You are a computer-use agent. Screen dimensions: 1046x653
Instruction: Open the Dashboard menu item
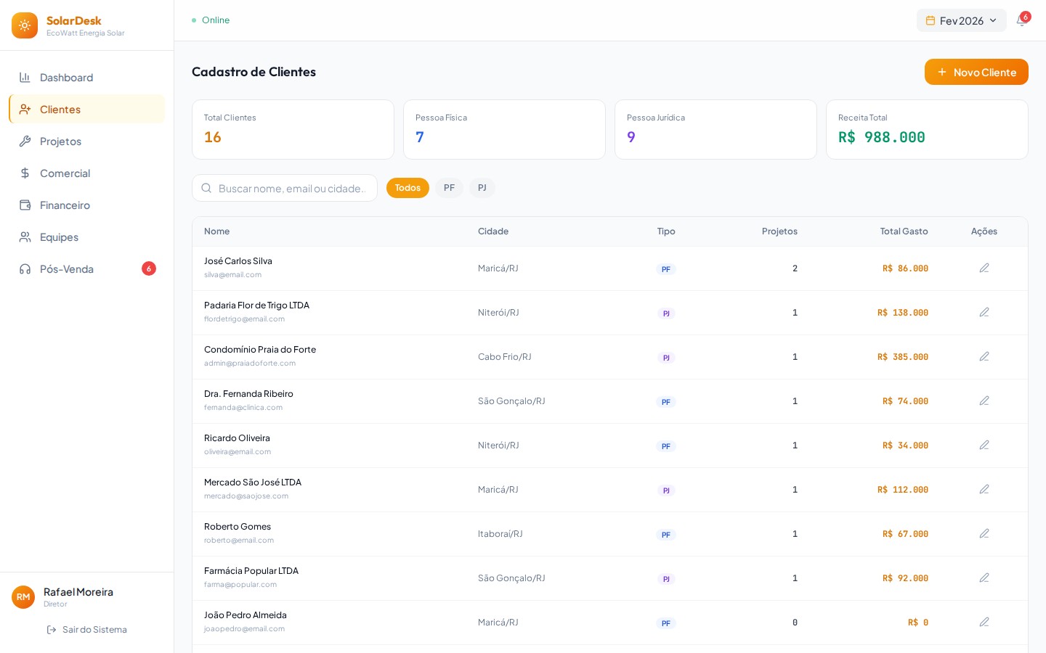click(66, 78)
